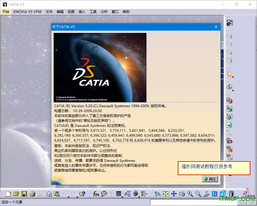The image size is (257, 206).
Task: Open the 文件 menu
Action: pyautogui.click(x=49, y=12)
